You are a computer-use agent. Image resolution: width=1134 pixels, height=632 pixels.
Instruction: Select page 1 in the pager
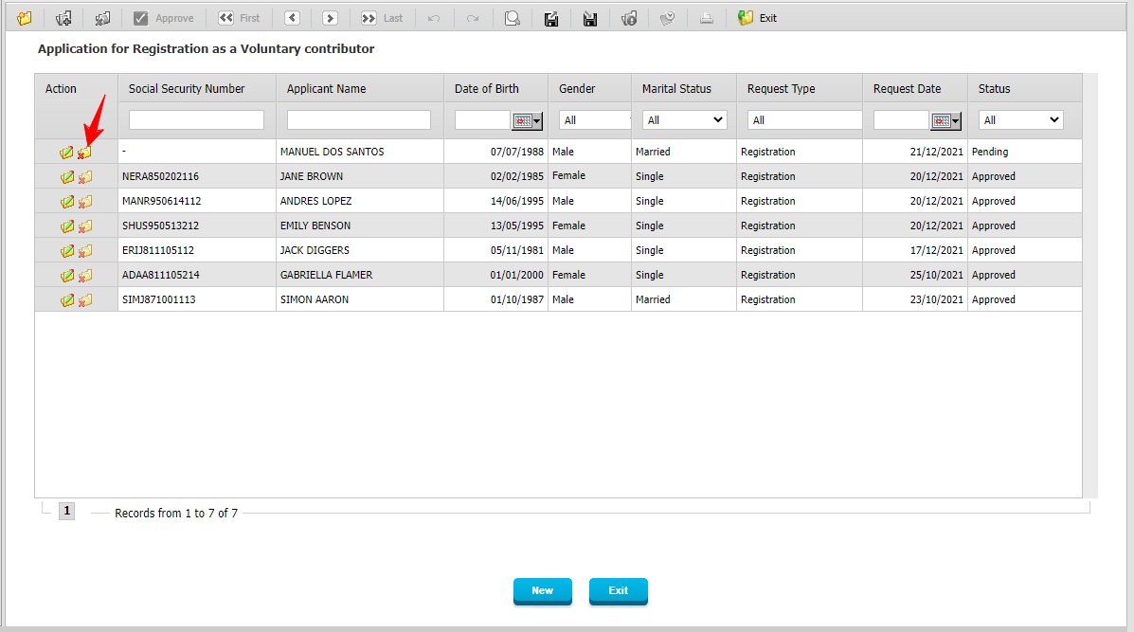66,512
